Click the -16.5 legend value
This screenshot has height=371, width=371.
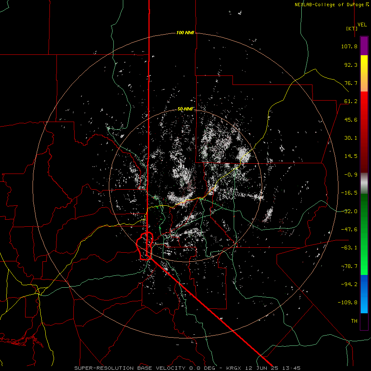pos(349,193)
